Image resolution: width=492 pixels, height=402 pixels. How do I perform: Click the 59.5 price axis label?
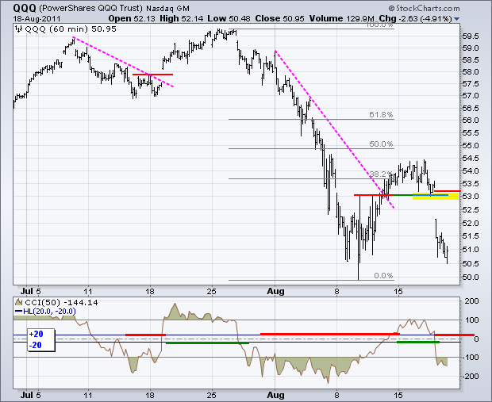tap(471, 36)
